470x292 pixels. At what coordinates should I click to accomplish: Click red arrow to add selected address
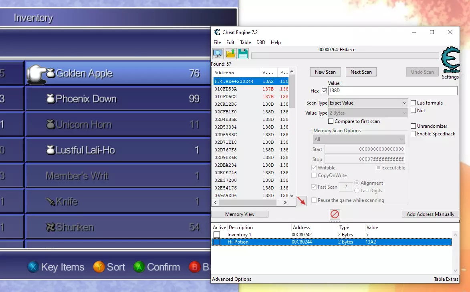pyautogui.click(x=301, y=201)
